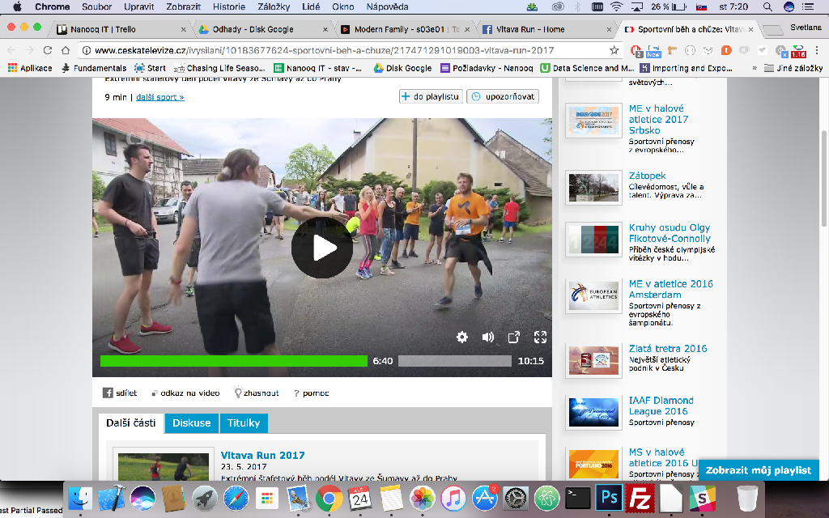Screen dimensions: 829x518
Task: Open 'Zlatá tretra 2016' link
Action: tap(668, 348)
